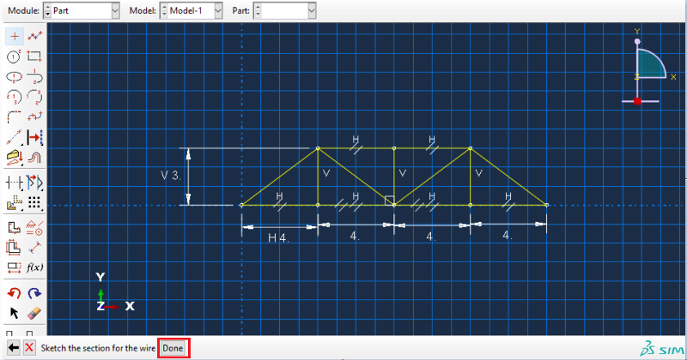
Task: Click the perpendicular constraint square symbol
Action: (x=389, y=201)
